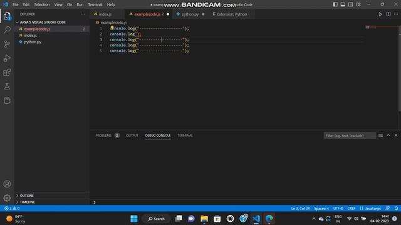
Task: Open the Accounts icon in activity bar
Action: pos(7,184)
